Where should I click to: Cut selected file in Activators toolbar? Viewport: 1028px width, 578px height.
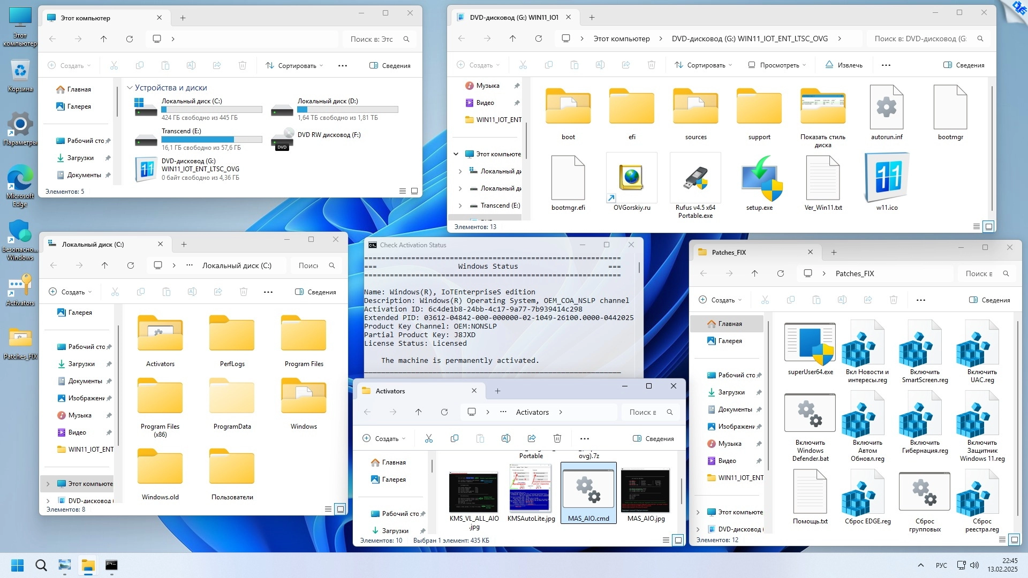[x=429, y=438]
